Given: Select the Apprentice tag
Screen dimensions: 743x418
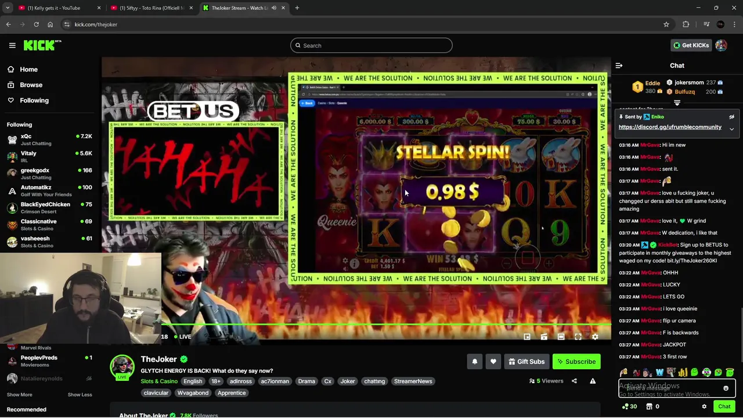Looking at the screenshot, I should coord(232,393).
